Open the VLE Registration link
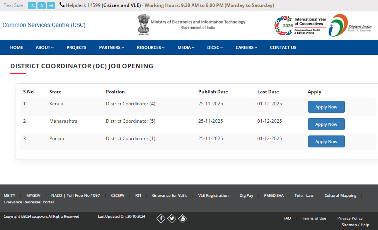 (213, 195)
